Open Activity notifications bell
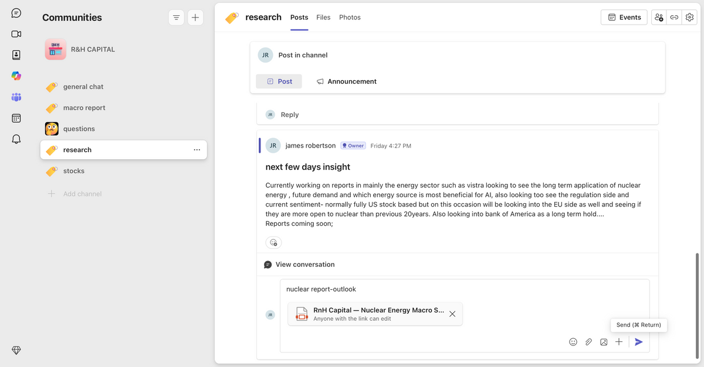The width and height of the screenshot is (704, 367). [x=16, y=139]
